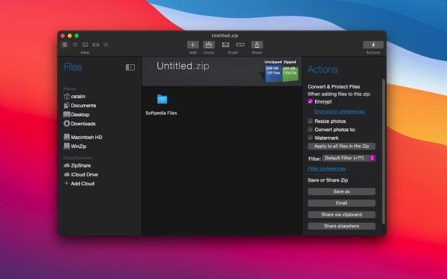The width and height of the screenshot is (447, 279).
Task: Select the Documents label in sidebar
Action: coord(83,106)
